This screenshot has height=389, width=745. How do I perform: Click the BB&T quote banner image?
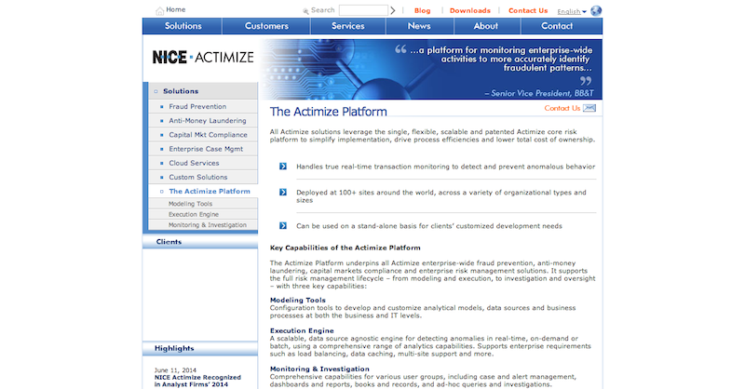click(430, 70)
